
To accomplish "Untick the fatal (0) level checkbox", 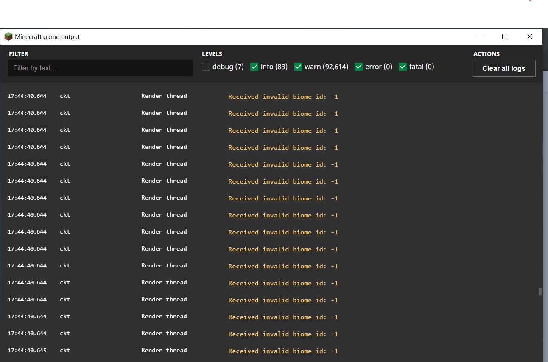I will (403, 67).
